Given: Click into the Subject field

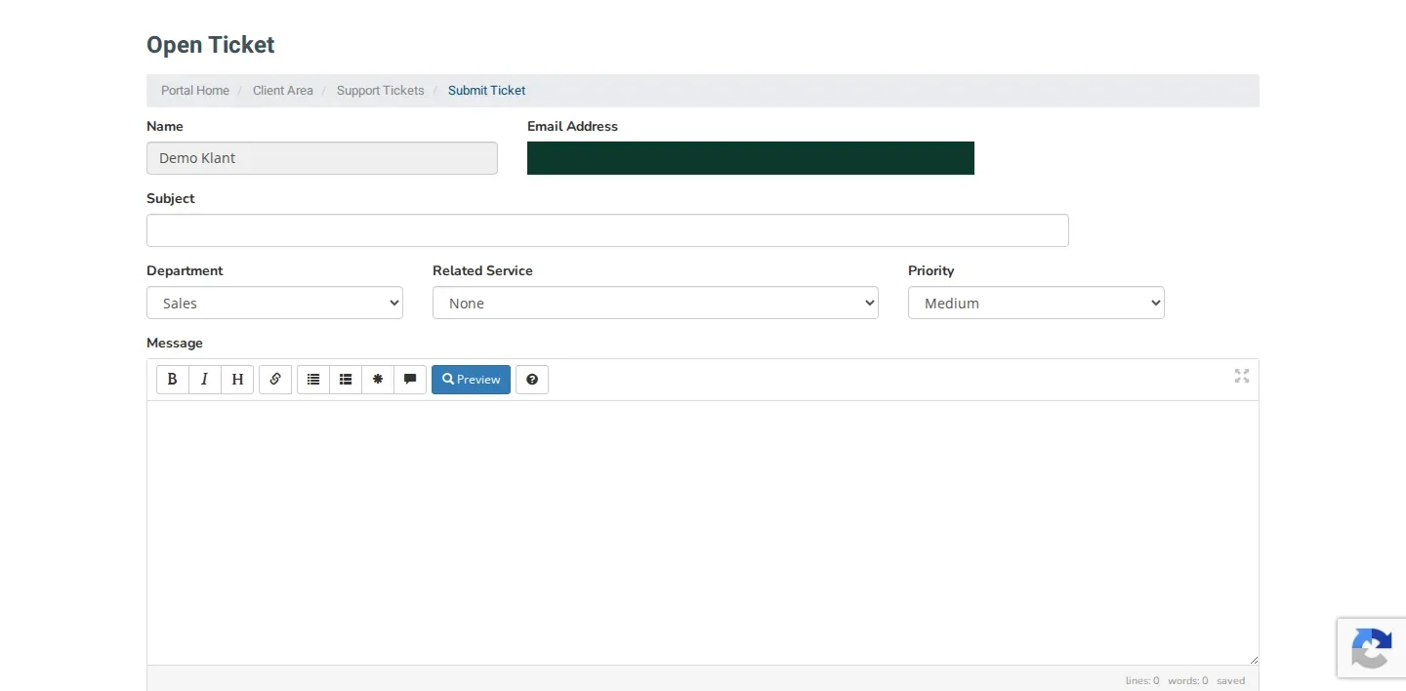Looking at the screenshot, I should coord(607,230).
